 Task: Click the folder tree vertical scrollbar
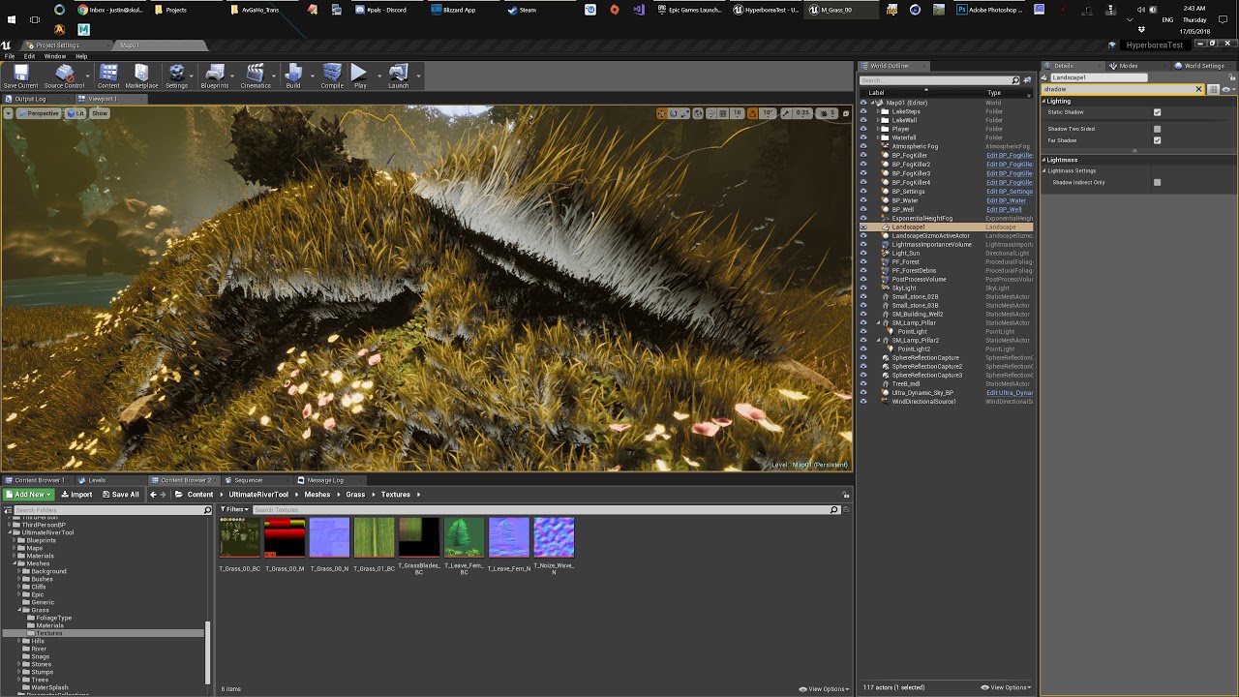pyautogui.click(x=208, y=652)
